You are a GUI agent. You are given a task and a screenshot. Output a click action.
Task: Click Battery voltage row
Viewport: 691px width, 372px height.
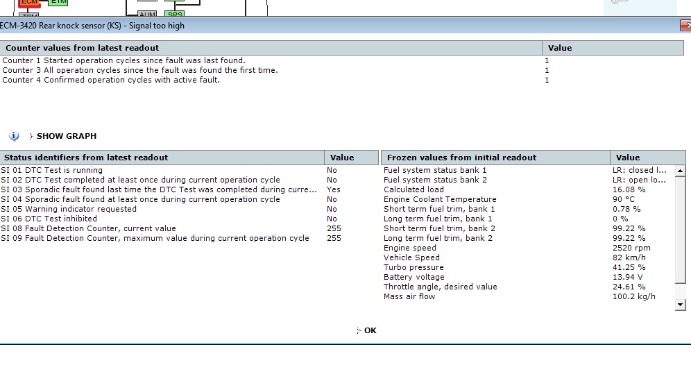pos(528,277)
